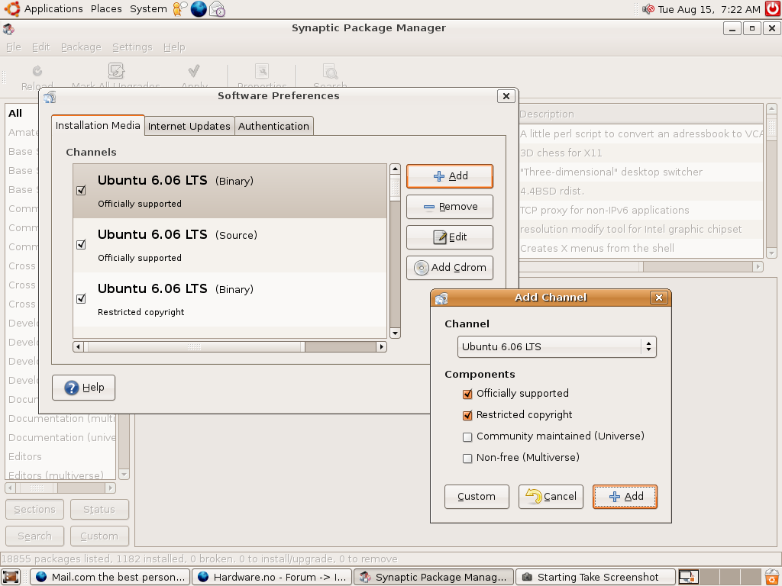Click the Show Desktop icon in bottom panel

pos(11,577)
